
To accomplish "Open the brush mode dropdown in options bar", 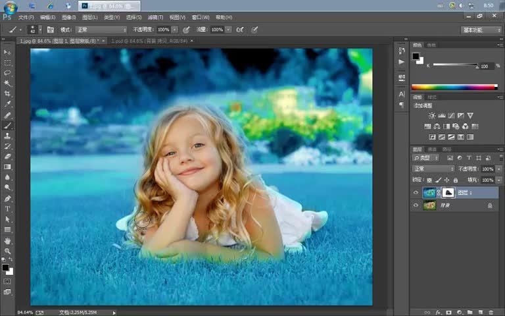I will (101, 30).
